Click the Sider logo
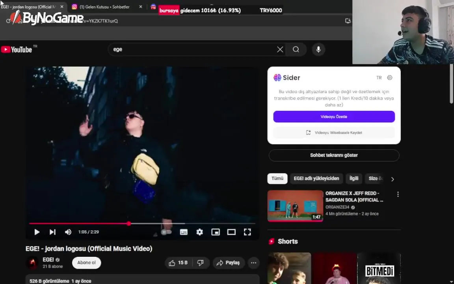 pos(287,78)
